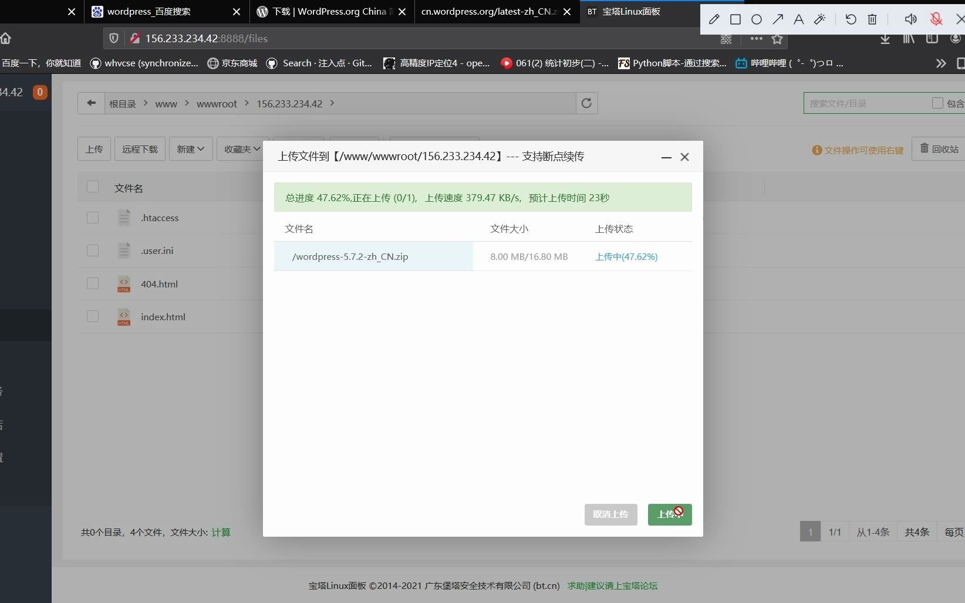
Task: Click the 计算 file size link
Action: (x=221, y=532)
